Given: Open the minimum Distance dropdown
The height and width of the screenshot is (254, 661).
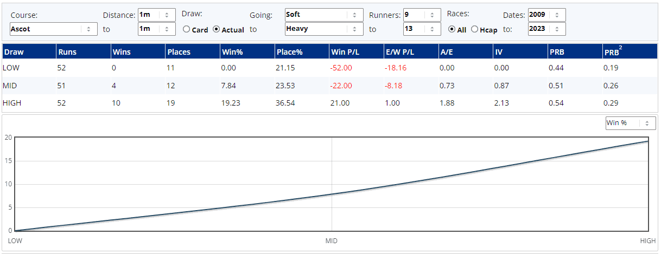Looking at the screenshot, I should pyautogui.click(x=156, y=15).
